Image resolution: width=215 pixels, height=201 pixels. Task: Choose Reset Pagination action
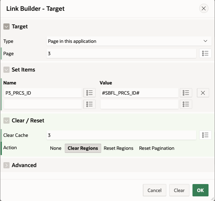(157, 148)
